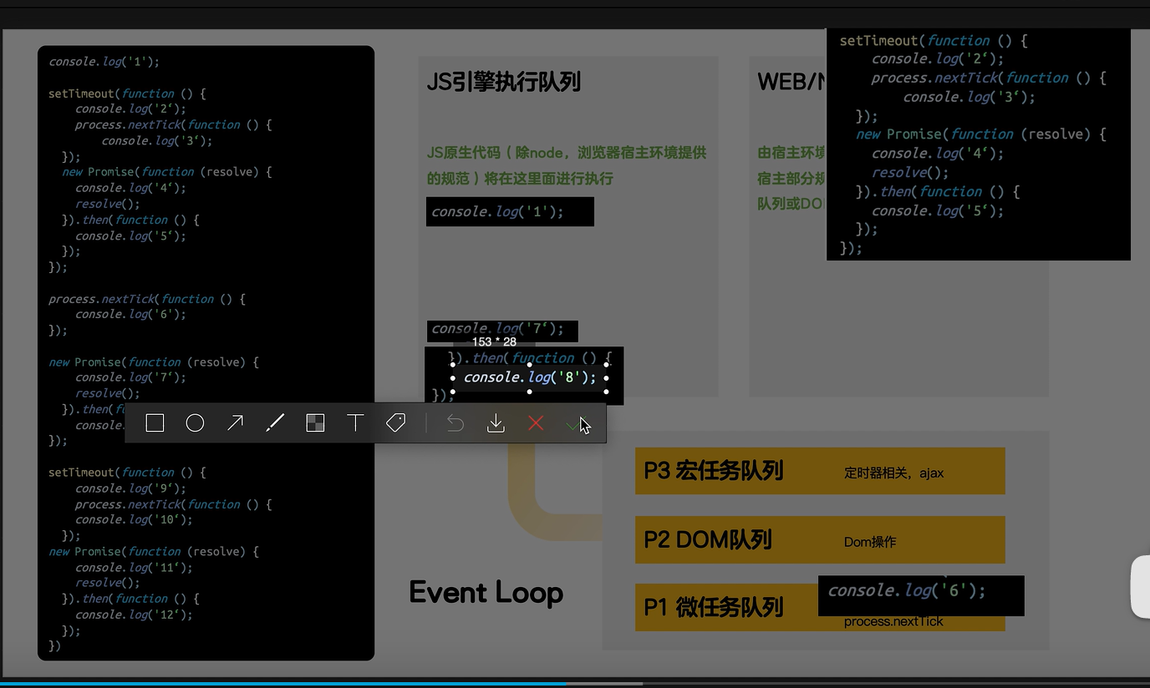Confirm the screenshot with the green checkmark
Image resolution: width=1150 pixels, height=688 pixels.
pyautogui.click(x=574, y=424)
